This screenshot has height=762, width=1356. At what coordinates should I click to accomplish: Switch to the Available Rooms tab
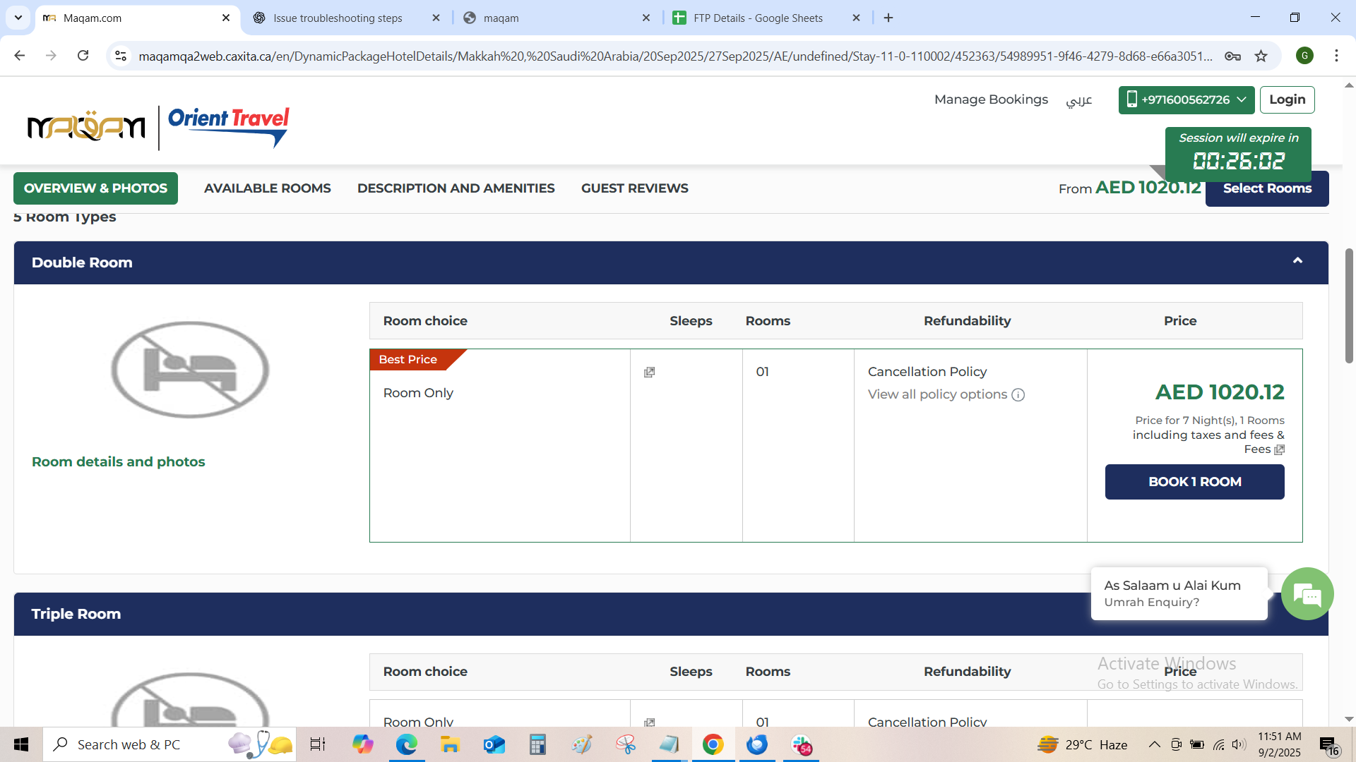[267, 188]
